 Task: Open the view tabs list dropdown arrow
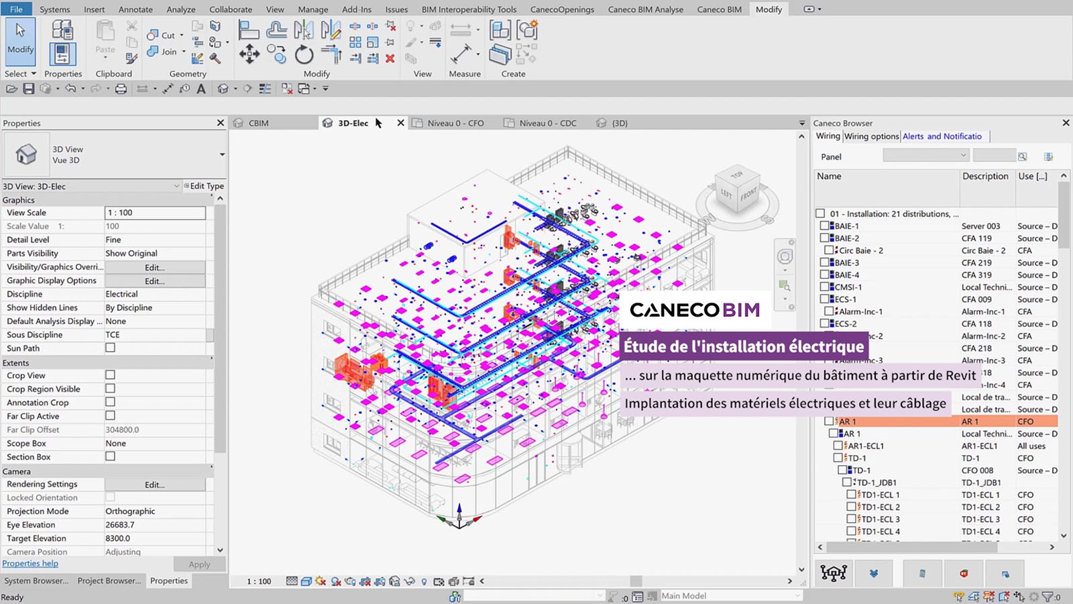coord(802,123)
